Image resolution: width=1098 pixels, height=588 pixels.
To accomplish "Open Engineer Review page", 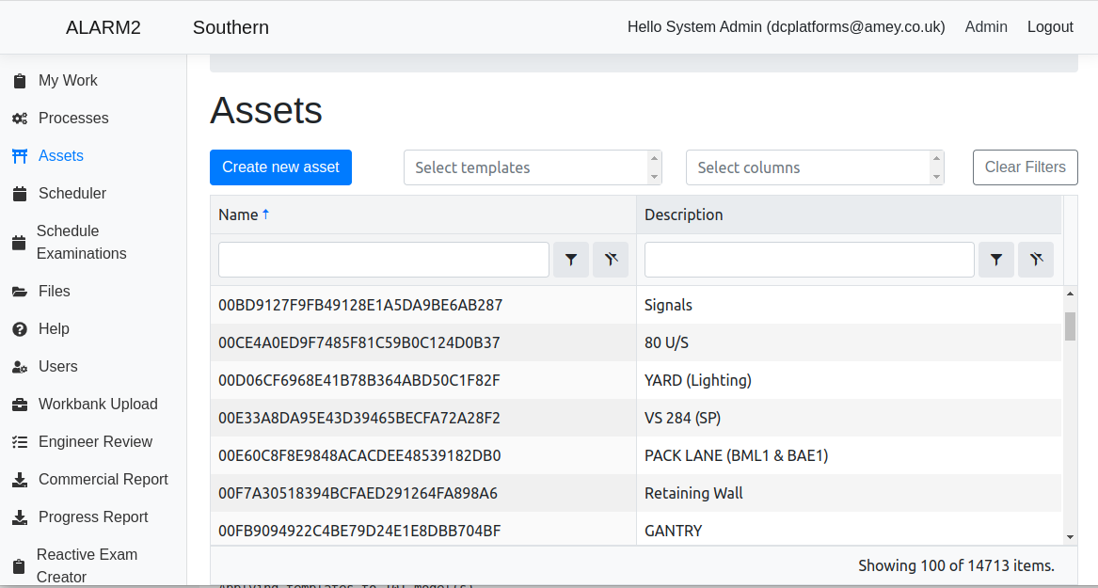I will pyautogui.click(x=95, y=441).
